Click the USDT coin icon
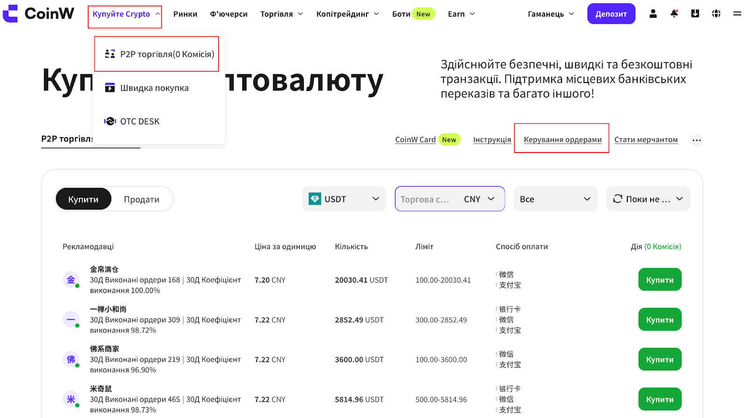The image size is (748, 418). [x=315, y=199]
